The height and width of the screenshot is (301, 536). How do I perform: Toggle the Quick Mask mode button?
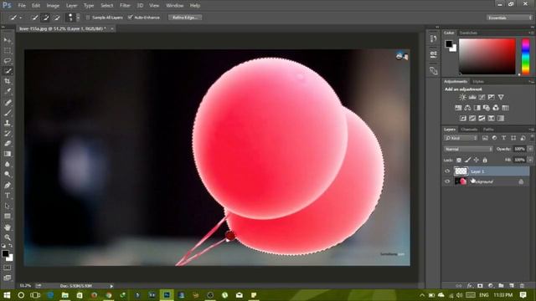tap(8, 268)
